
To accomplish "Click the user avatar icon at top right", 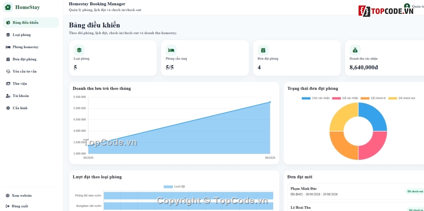I will tap(407, 6).
